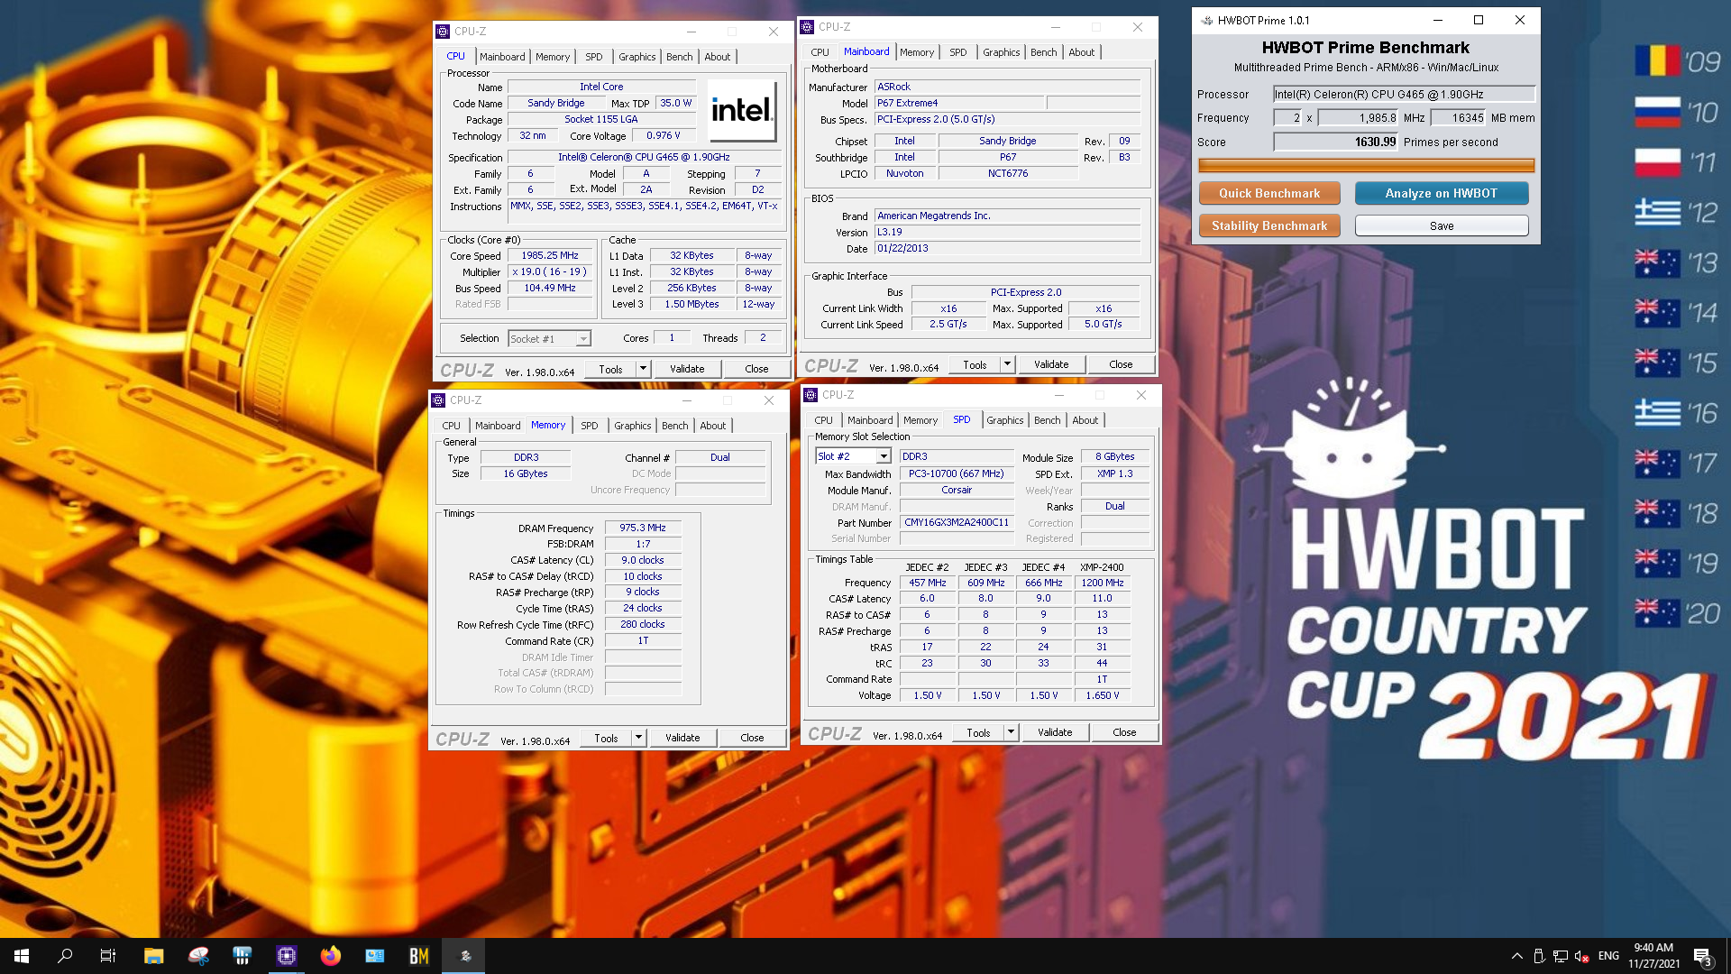Click the HWBOT Prime taskbar icon

pyautogui.click(x=464, y=956)
